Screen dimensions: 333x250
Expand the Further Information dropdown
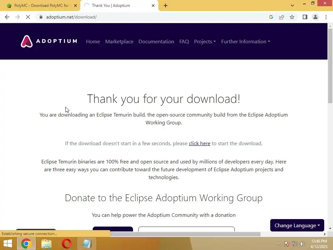point(246,41)
